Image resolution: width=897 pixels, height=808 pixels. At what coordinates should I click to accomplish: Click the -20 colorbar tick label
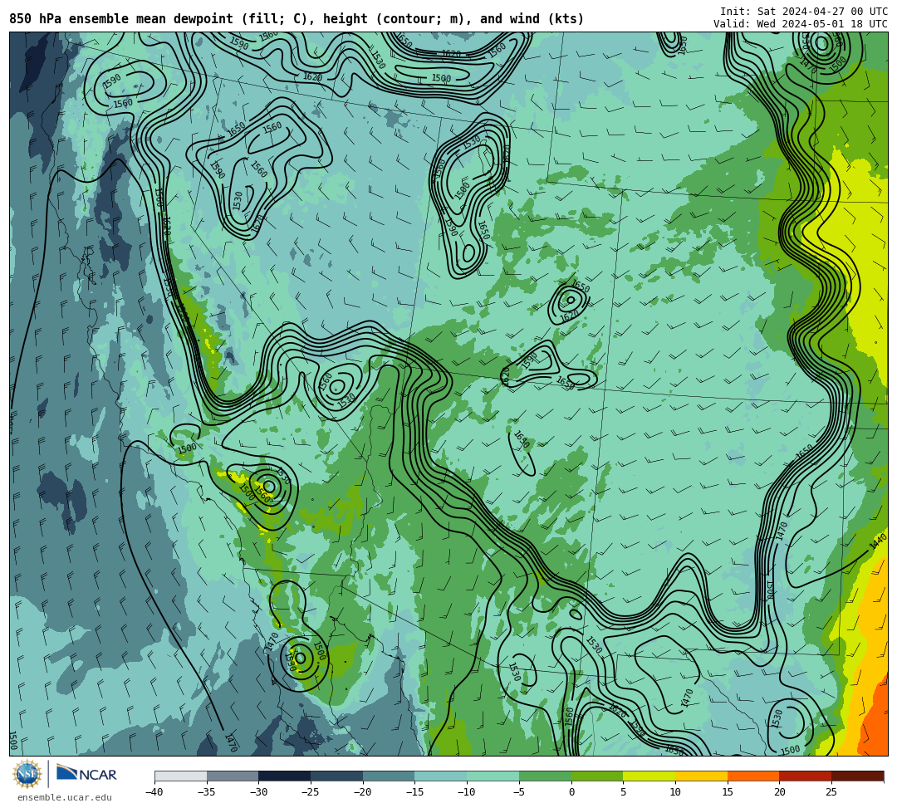(x=363, y=792)
